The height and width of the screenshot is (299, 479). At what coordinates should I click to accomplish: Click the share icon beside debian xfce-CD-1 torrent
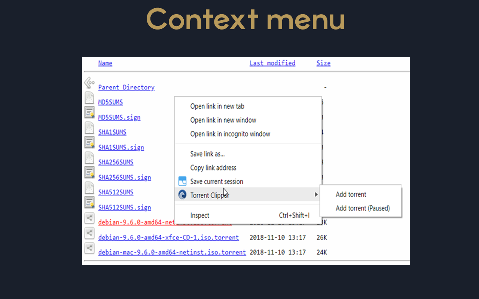[x=89, y=233]
